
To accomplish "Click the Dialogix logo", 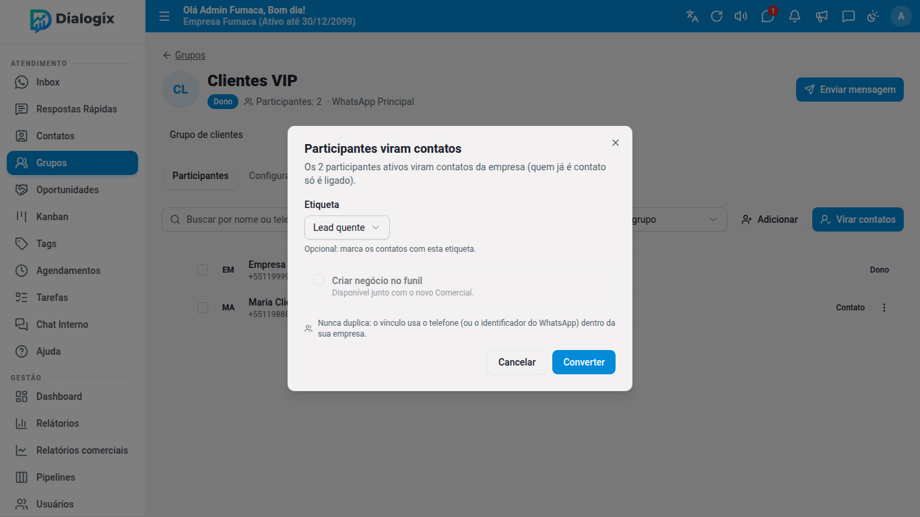I will pyautogui.click(x=72, y=20).
